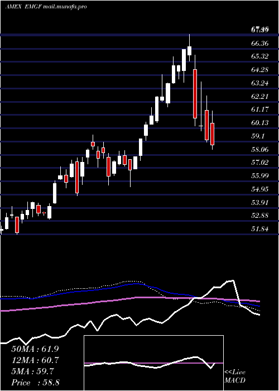This screenshot has height=391, width=279.
Task: Click the Price : 58.8 readout
Action: [35, 383]
